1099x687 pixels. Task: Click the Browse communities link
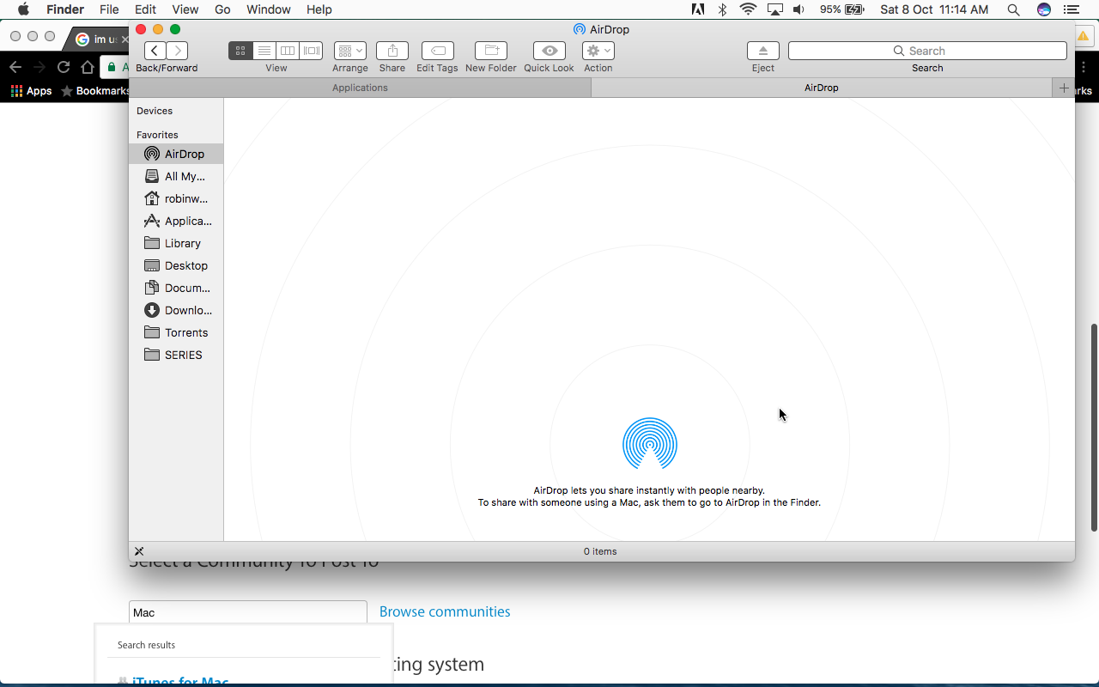pos(445,611)
